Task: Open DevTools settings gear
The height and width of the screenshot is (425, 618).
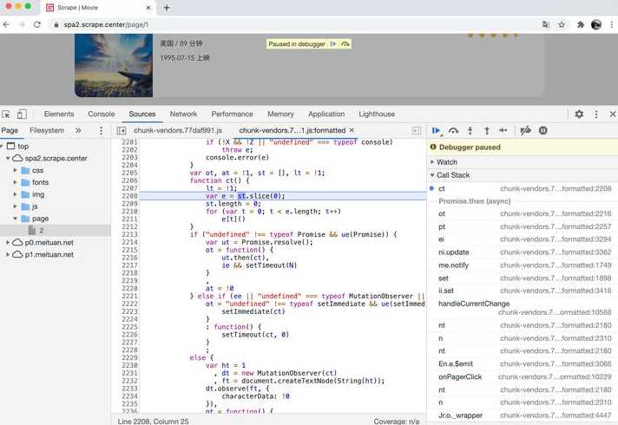Action: 579,114
